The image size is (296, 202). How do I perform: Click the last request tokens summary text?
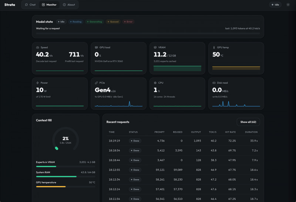[242, 28]
